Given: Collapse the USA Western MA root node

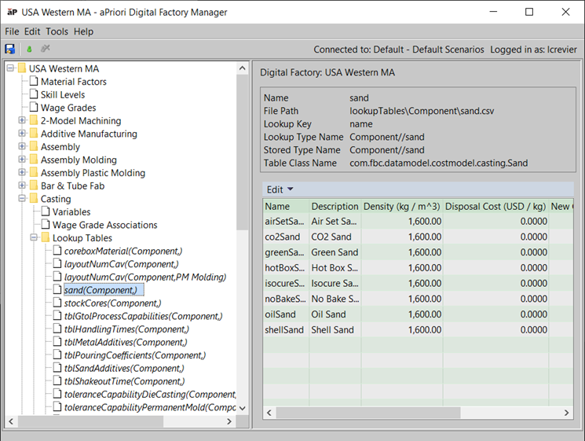Looking at the screenshot, I should 10,68.
